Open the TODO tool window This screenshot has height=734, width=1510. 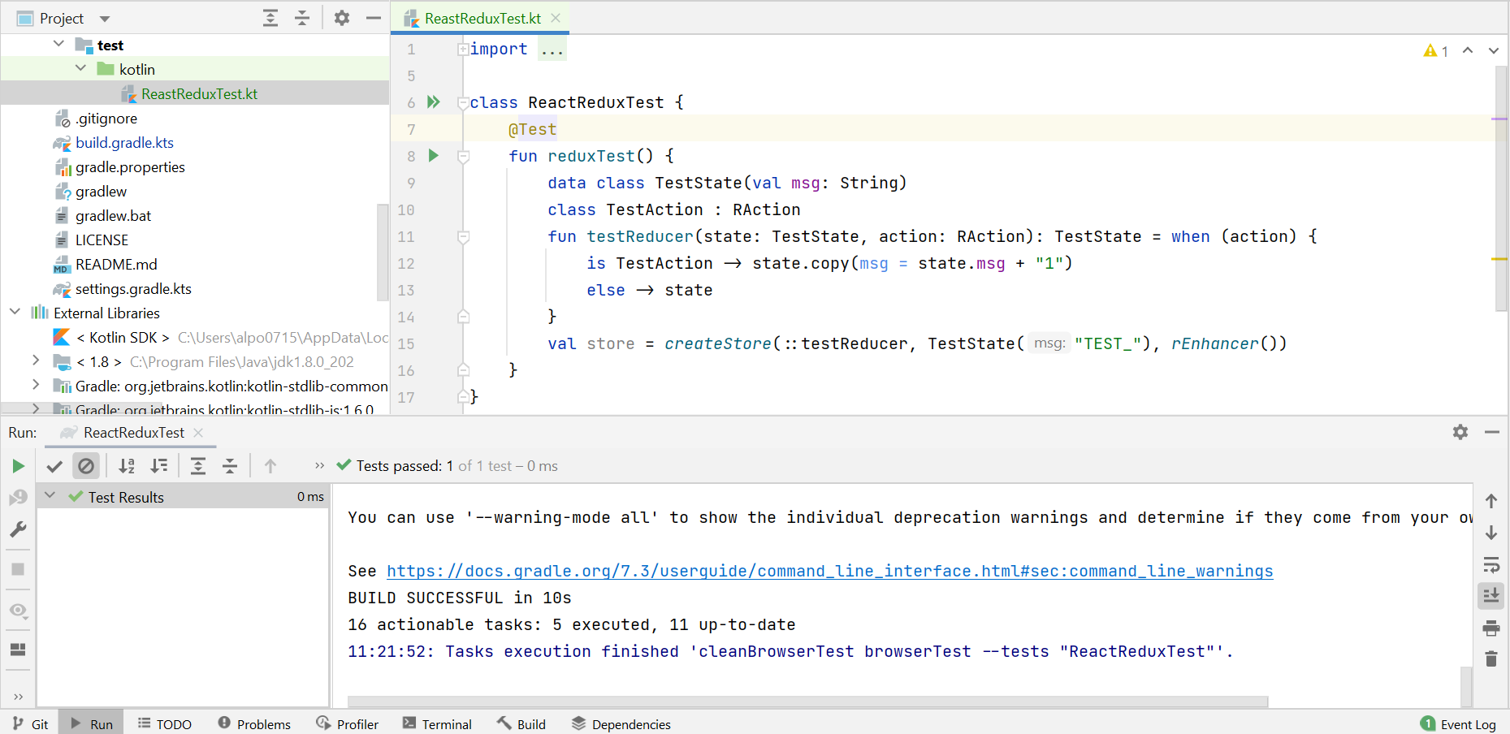(x=165, y=723)
